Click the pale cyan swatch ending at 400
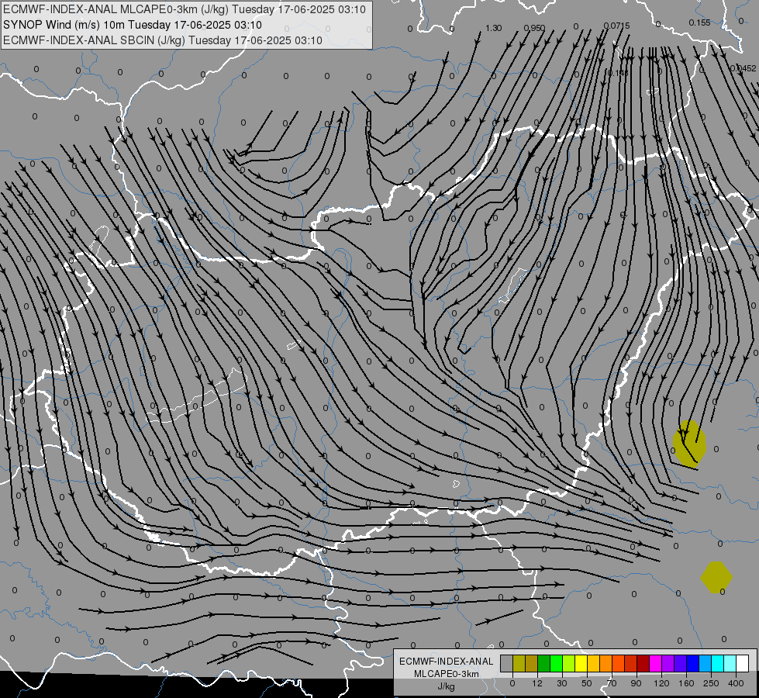This screenshot has height=698, width=759. pos(730,663)
